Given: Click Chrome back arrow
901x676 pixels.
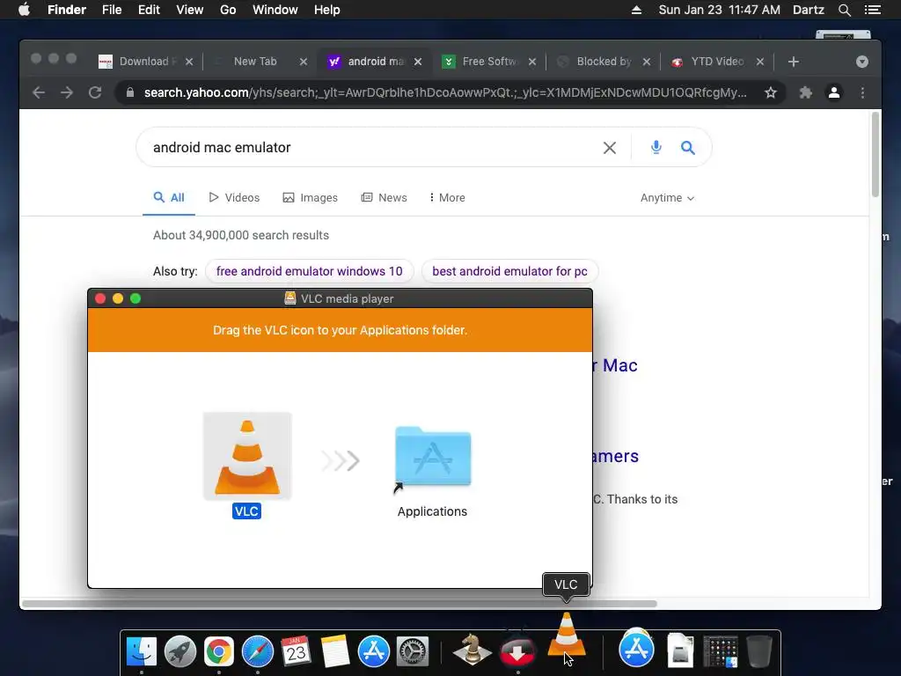Looking at the screenshot, I should pos(39,92).
